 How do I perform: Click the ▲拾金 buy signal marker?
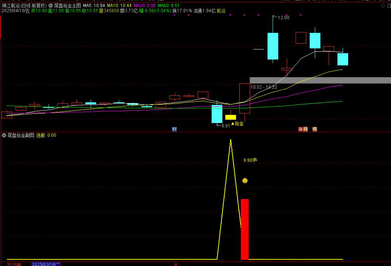237,124
